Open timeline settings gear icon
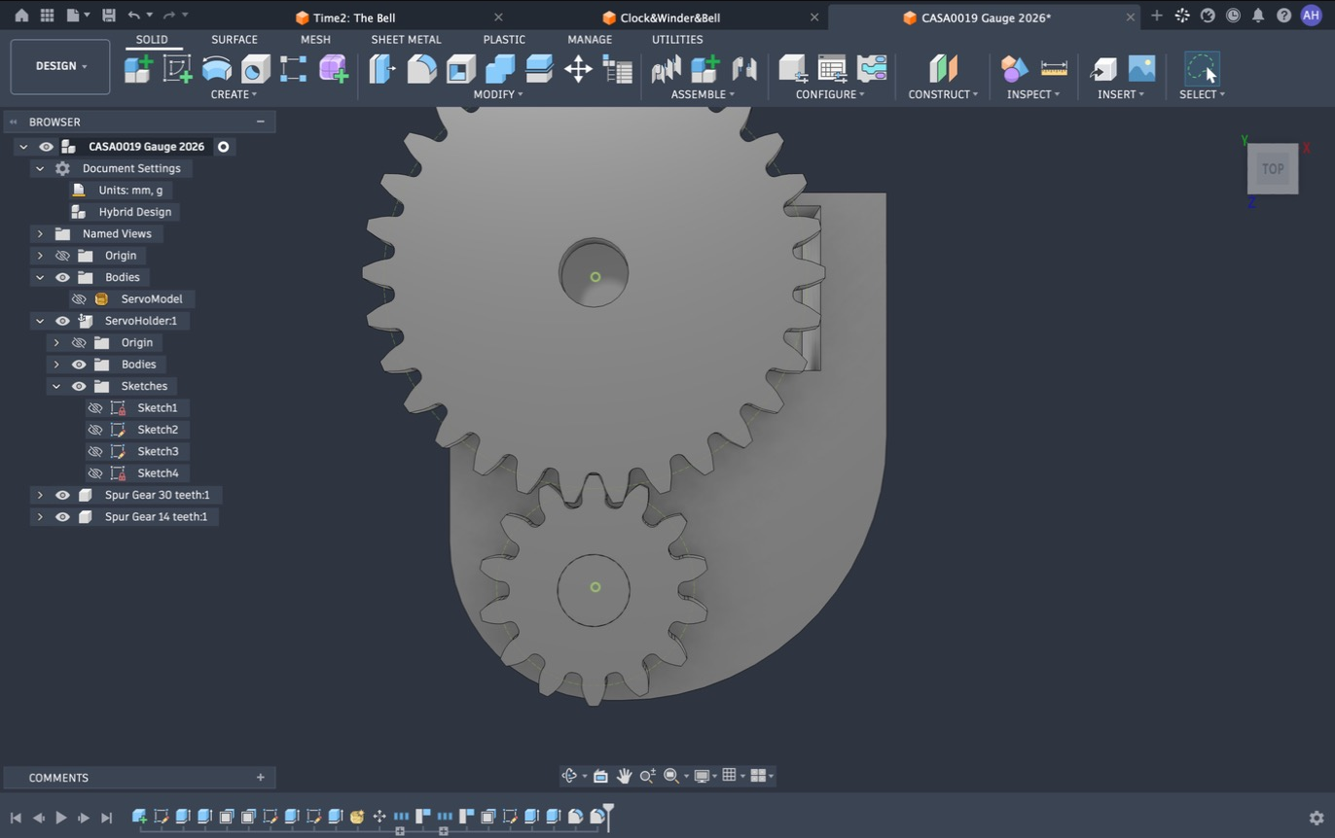1335x838 pixels. (1316, 818)
